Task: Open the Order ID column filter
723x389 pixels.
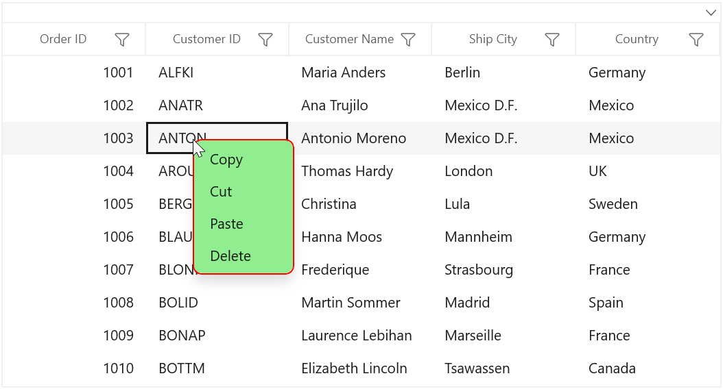Action: click(121, 40)
